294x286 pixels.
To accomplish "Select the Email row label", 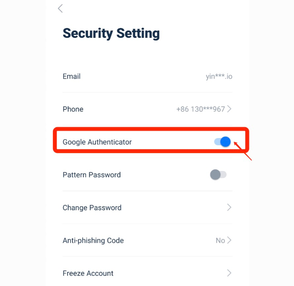I will pyautogui.click(x=72, y=76).
